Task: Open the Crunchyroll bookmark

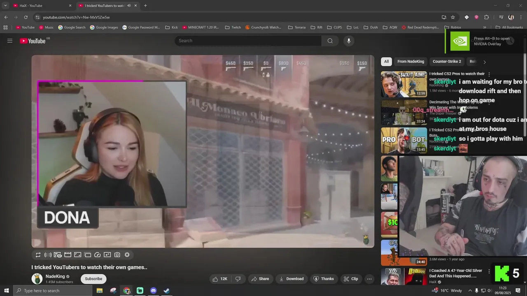Action: coord(263,28)
